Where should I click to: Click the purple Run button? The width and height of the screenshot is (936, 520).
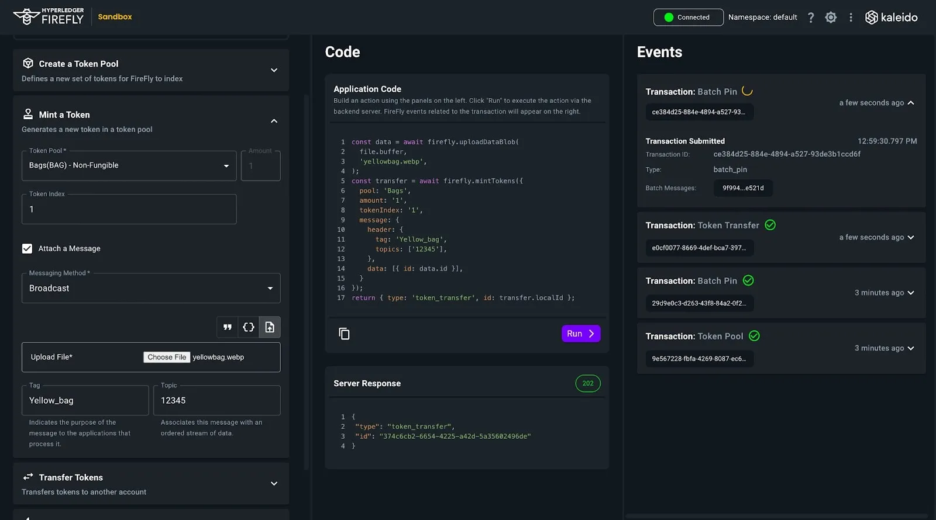580,334
